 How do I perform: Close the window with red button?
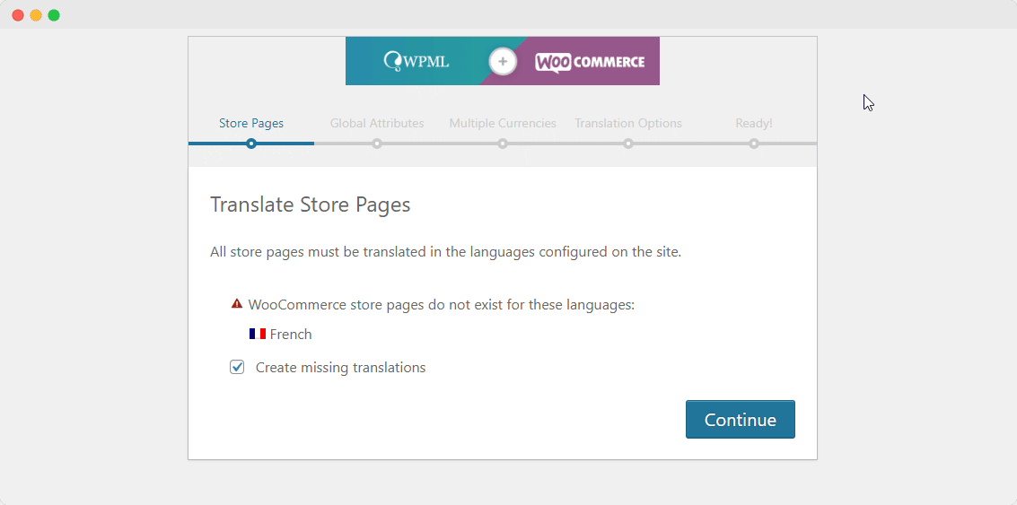[18, 15]
